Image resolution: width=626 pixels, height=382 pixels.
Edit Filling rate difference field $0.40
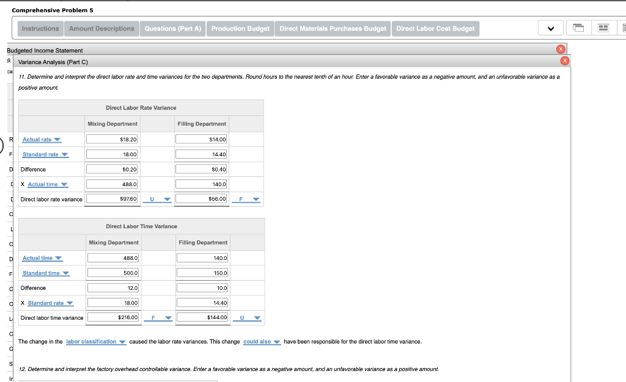pyautogui.click(x=201, y=169)
